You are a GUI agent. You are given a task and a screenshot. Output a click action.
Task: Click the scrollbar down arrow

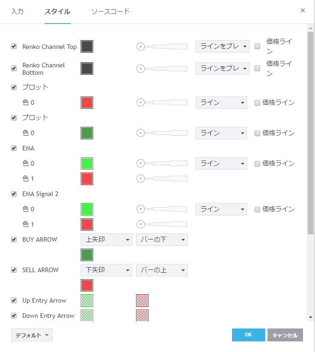point(310,317)
